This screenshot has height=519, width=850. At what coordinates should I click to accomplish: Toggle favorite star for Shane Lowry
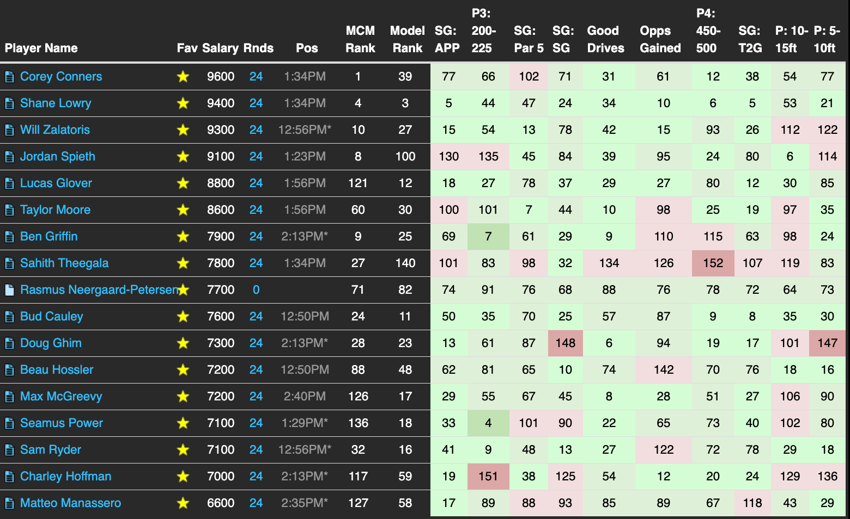(183, 103)
